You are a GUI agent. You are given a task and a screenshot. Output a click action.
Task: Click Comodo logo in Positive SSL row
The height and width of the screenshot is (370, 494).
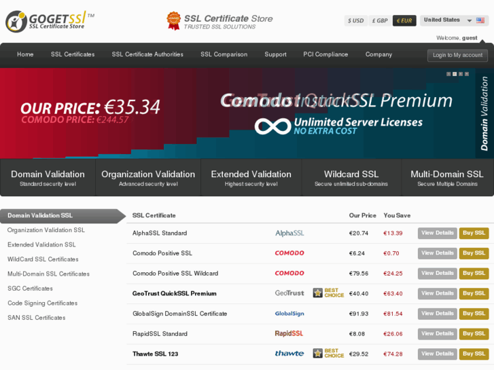(x=289, y=253)
